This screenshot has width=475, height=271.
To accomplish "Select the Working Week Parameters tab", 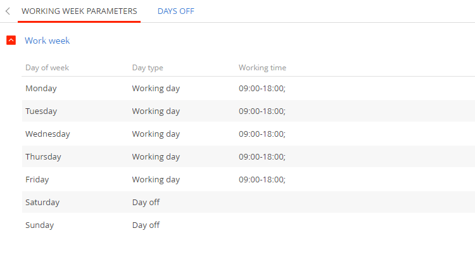I will pos(79,11).
